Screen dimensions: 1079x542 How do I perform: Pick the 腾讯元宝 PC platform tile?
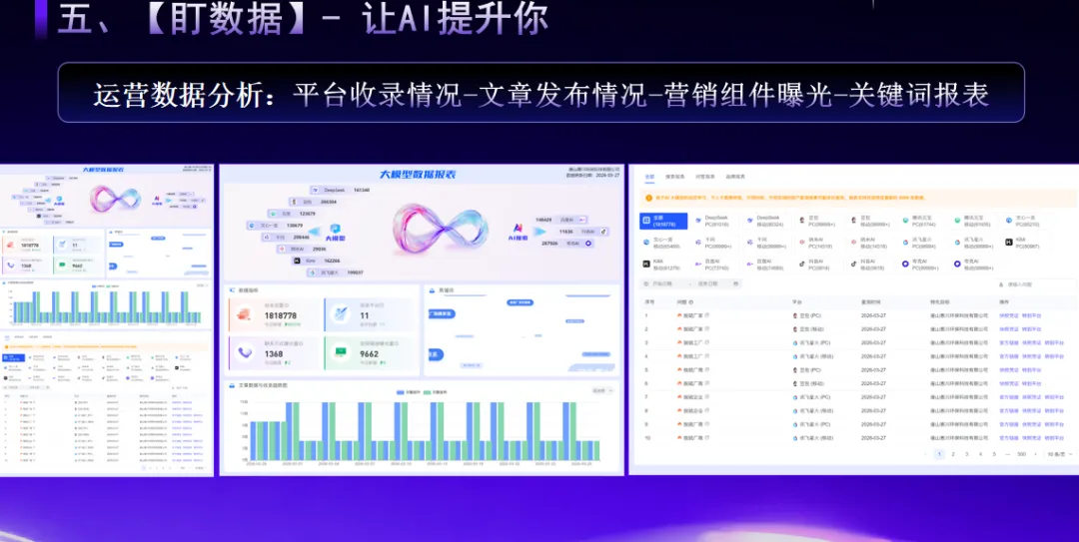pyautogui.click(x=920, y=221)
